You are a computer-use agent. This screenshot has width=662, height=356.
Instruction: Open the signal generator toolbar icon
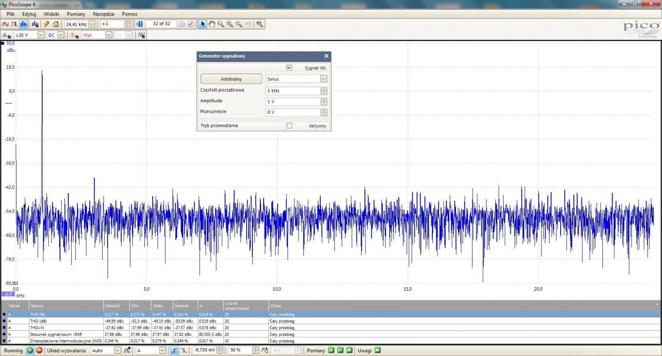tap(141, 35)
